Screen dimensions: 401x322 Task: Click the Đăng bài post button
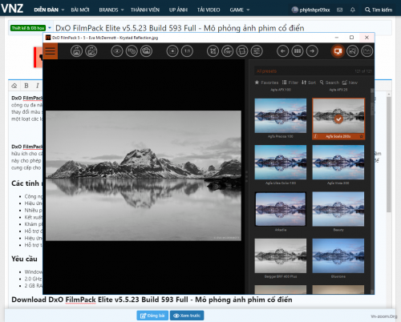pos(152,316)
